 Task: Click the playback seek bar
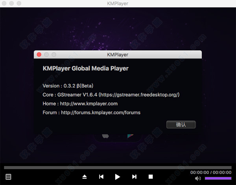click(x=118, y=168)
